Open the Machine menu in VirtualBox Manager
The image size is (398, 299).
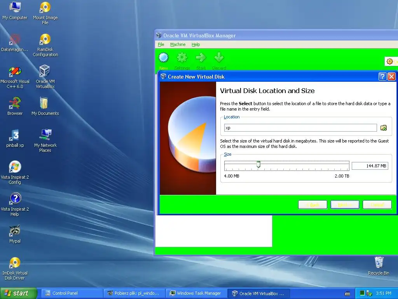pos(178,44)
